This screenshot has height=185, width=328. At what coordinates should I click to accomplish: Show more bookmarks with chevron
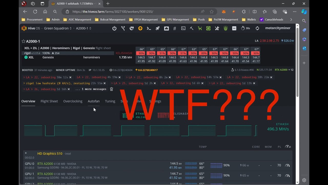291,20
